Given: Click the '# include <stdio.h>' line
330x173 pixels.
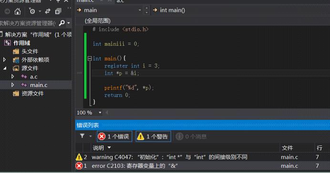Looking at the screenshot, I should click(121, 29).
